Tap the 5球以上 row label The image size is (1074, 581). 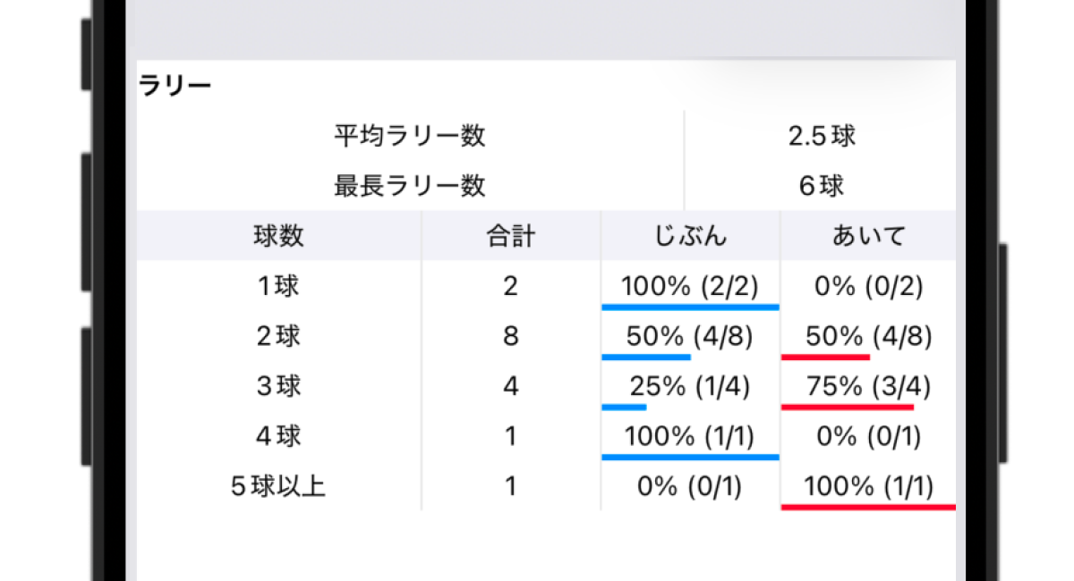[x=278, y=486]
